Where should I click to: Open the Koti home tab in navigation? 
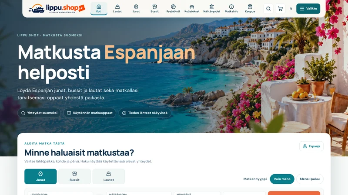tap(99, 9)
